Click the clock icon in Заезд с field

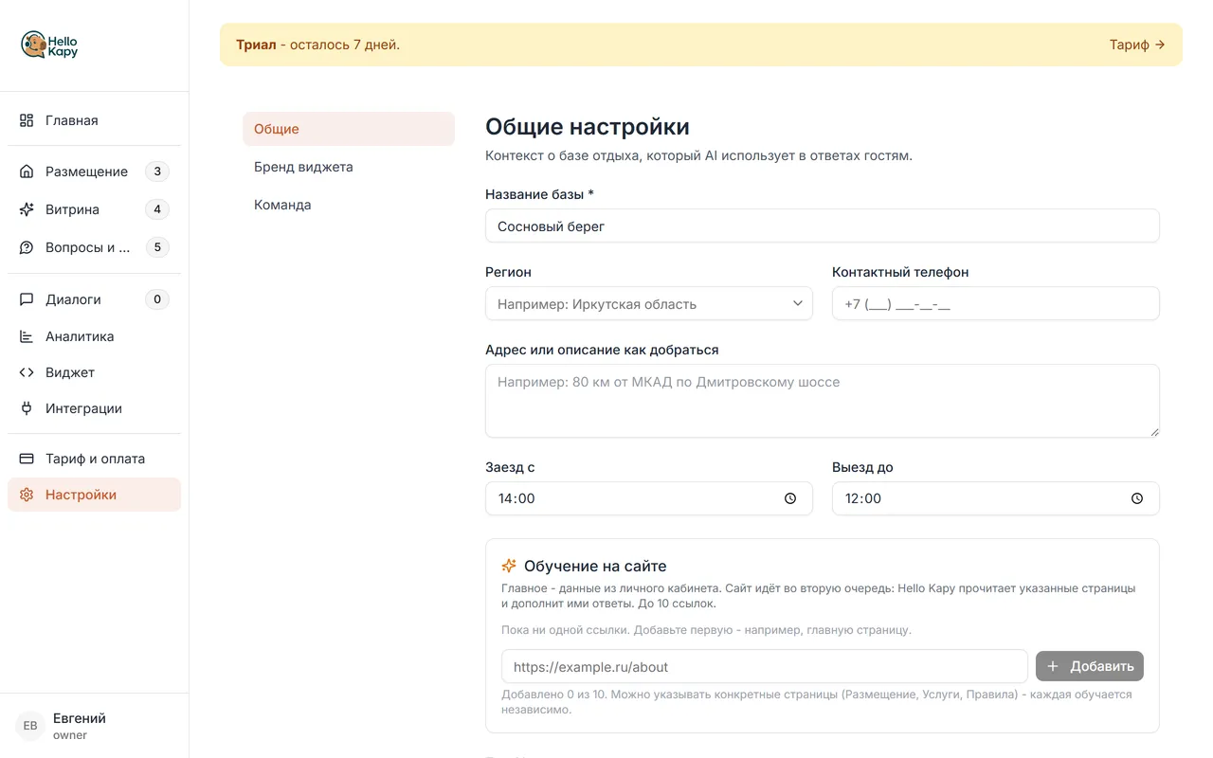pyautogui.click(x=790, y=498)
